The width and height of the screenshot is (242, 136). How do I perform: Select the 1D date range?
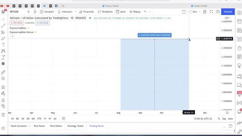click(x=12, y=119)
